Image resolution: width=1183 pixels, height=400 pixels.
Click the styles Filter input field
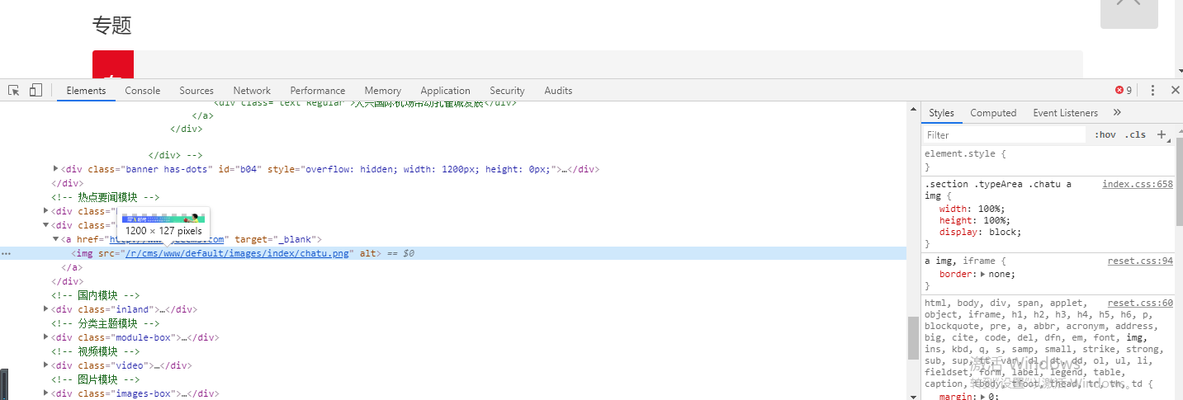pos(1003,135)
